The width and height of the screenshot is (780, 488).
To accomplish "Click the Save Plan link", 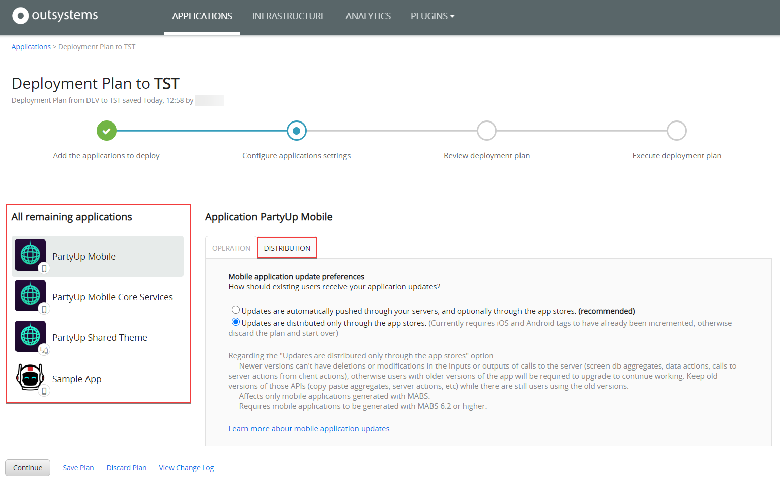I will click(x=78, y=468).
